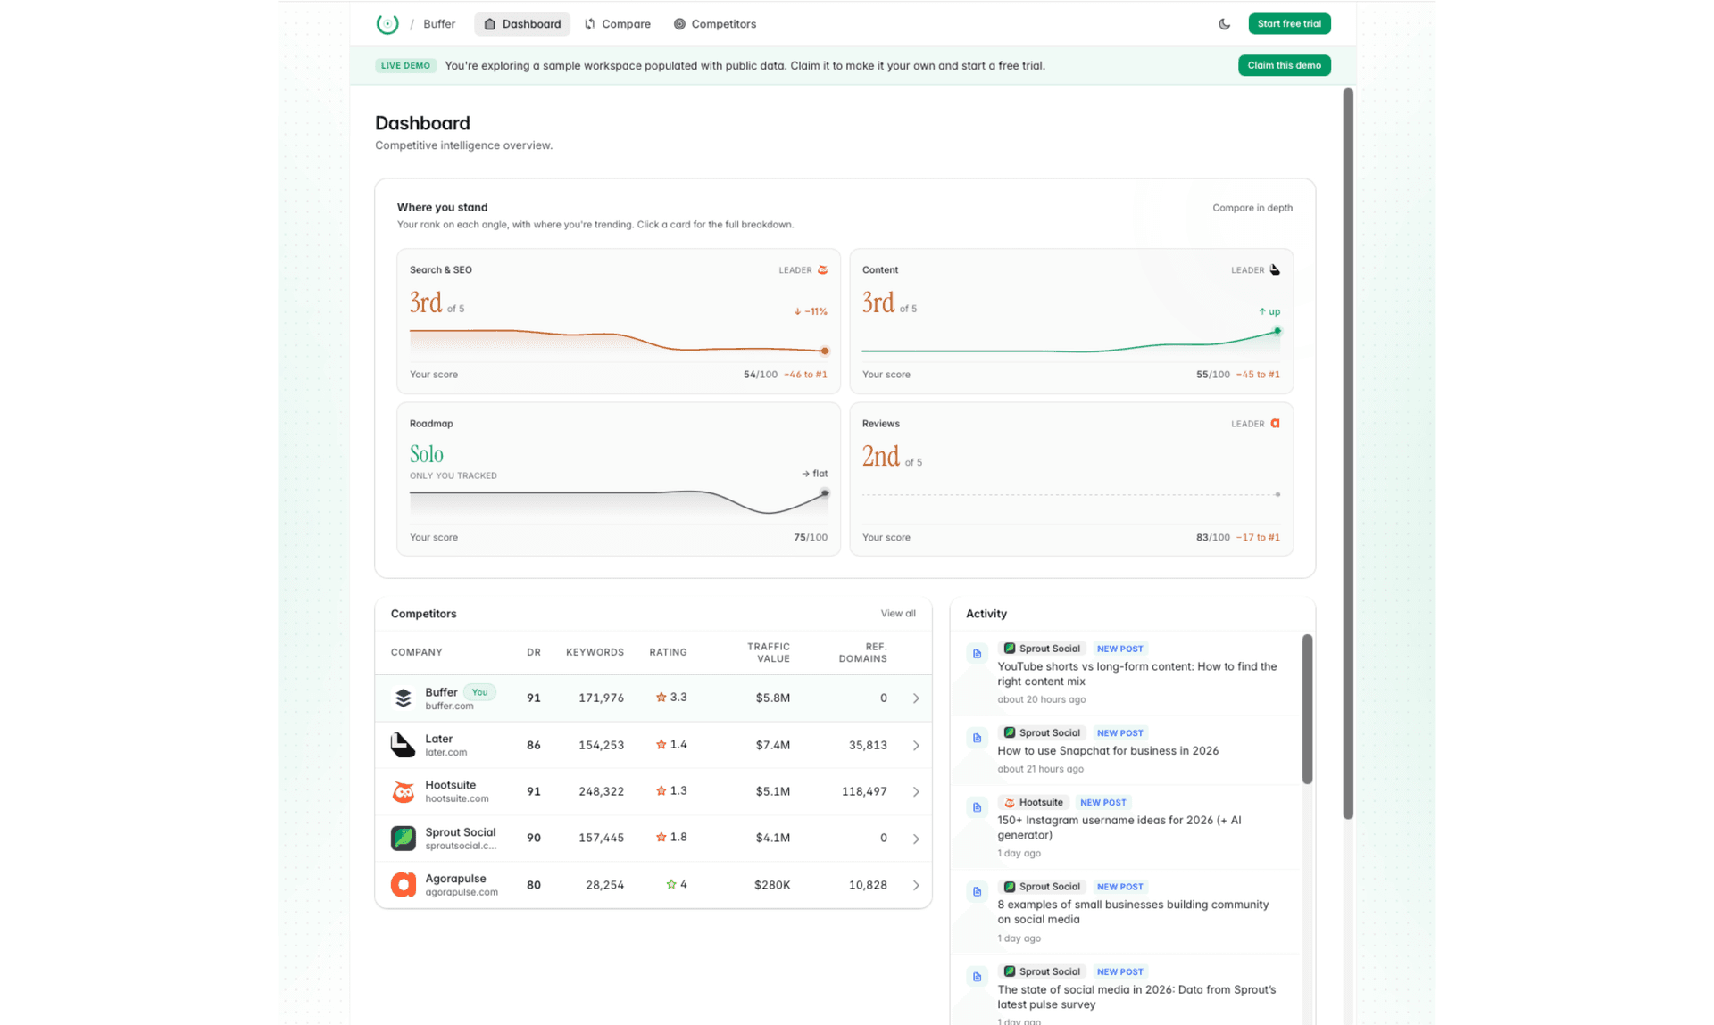This screenshot has width=1714, height=1025.
Task: Click the Search & SEO trend endpoint marker
Action: [x=825, y=351]
